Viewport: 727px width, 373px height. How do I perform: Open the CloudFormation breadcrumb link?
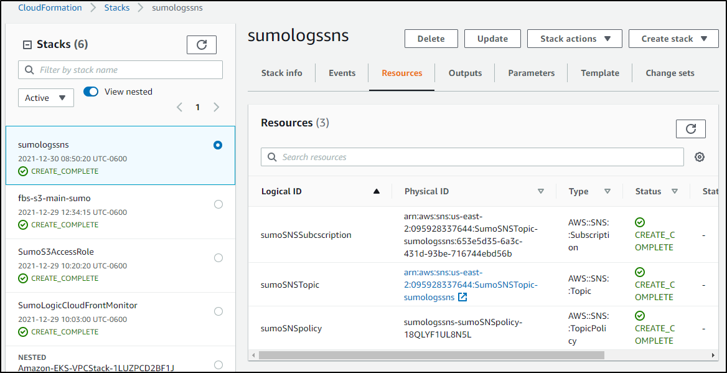[50, 8]
